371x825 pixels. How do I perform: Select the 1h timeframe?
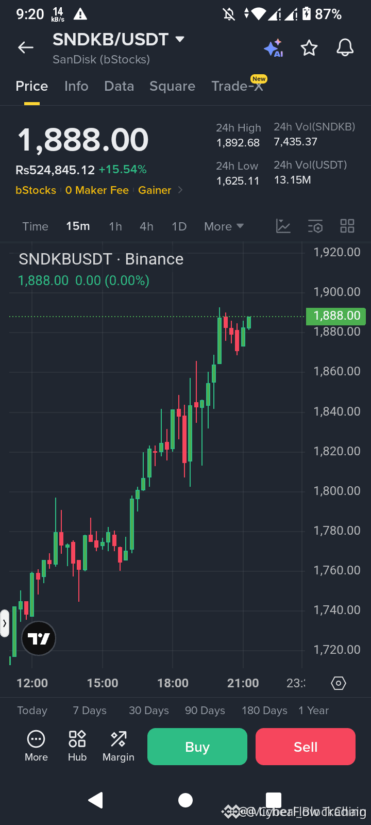pos(115,226)
